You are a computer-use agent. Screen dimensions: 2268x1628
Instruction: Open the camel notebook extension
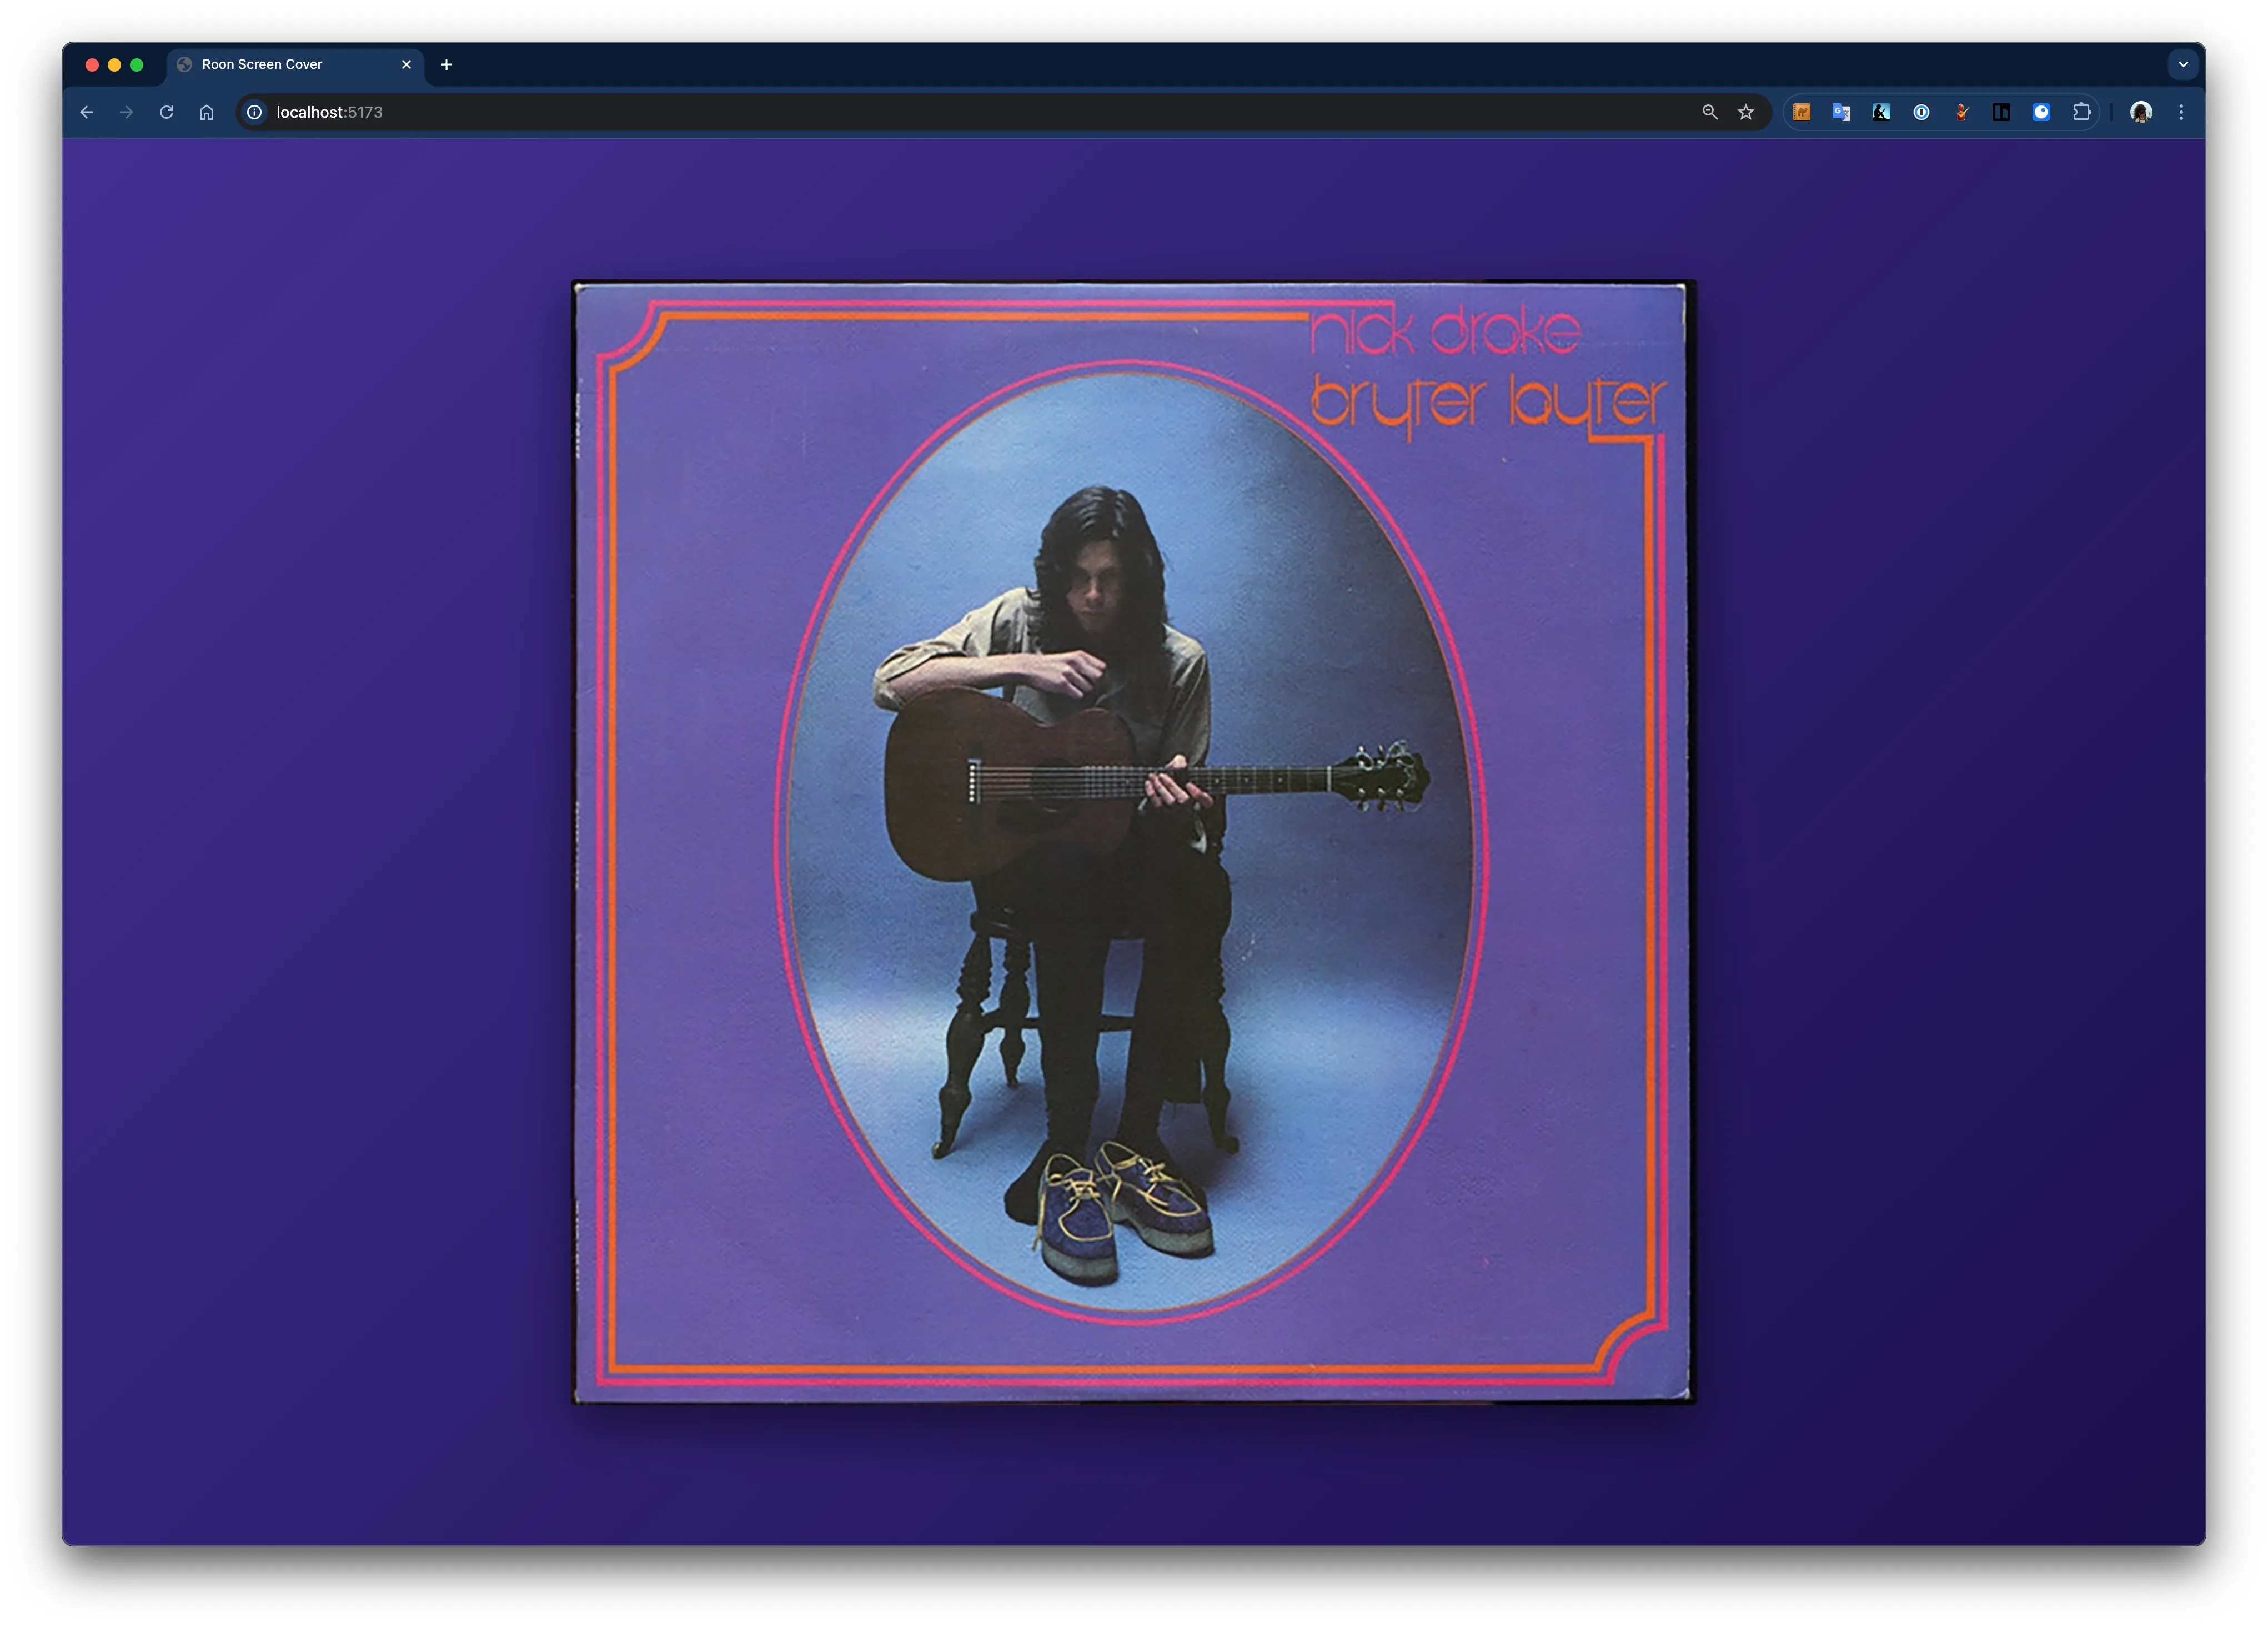click(x=1802, y=112)
